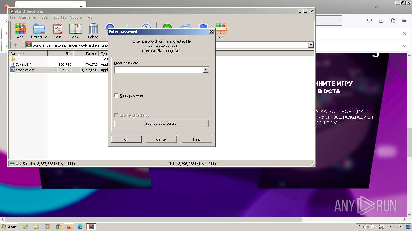Click the taskbar clock showing 7:23 AM
This screenshot has height=231, width=412.
(396, 227)
